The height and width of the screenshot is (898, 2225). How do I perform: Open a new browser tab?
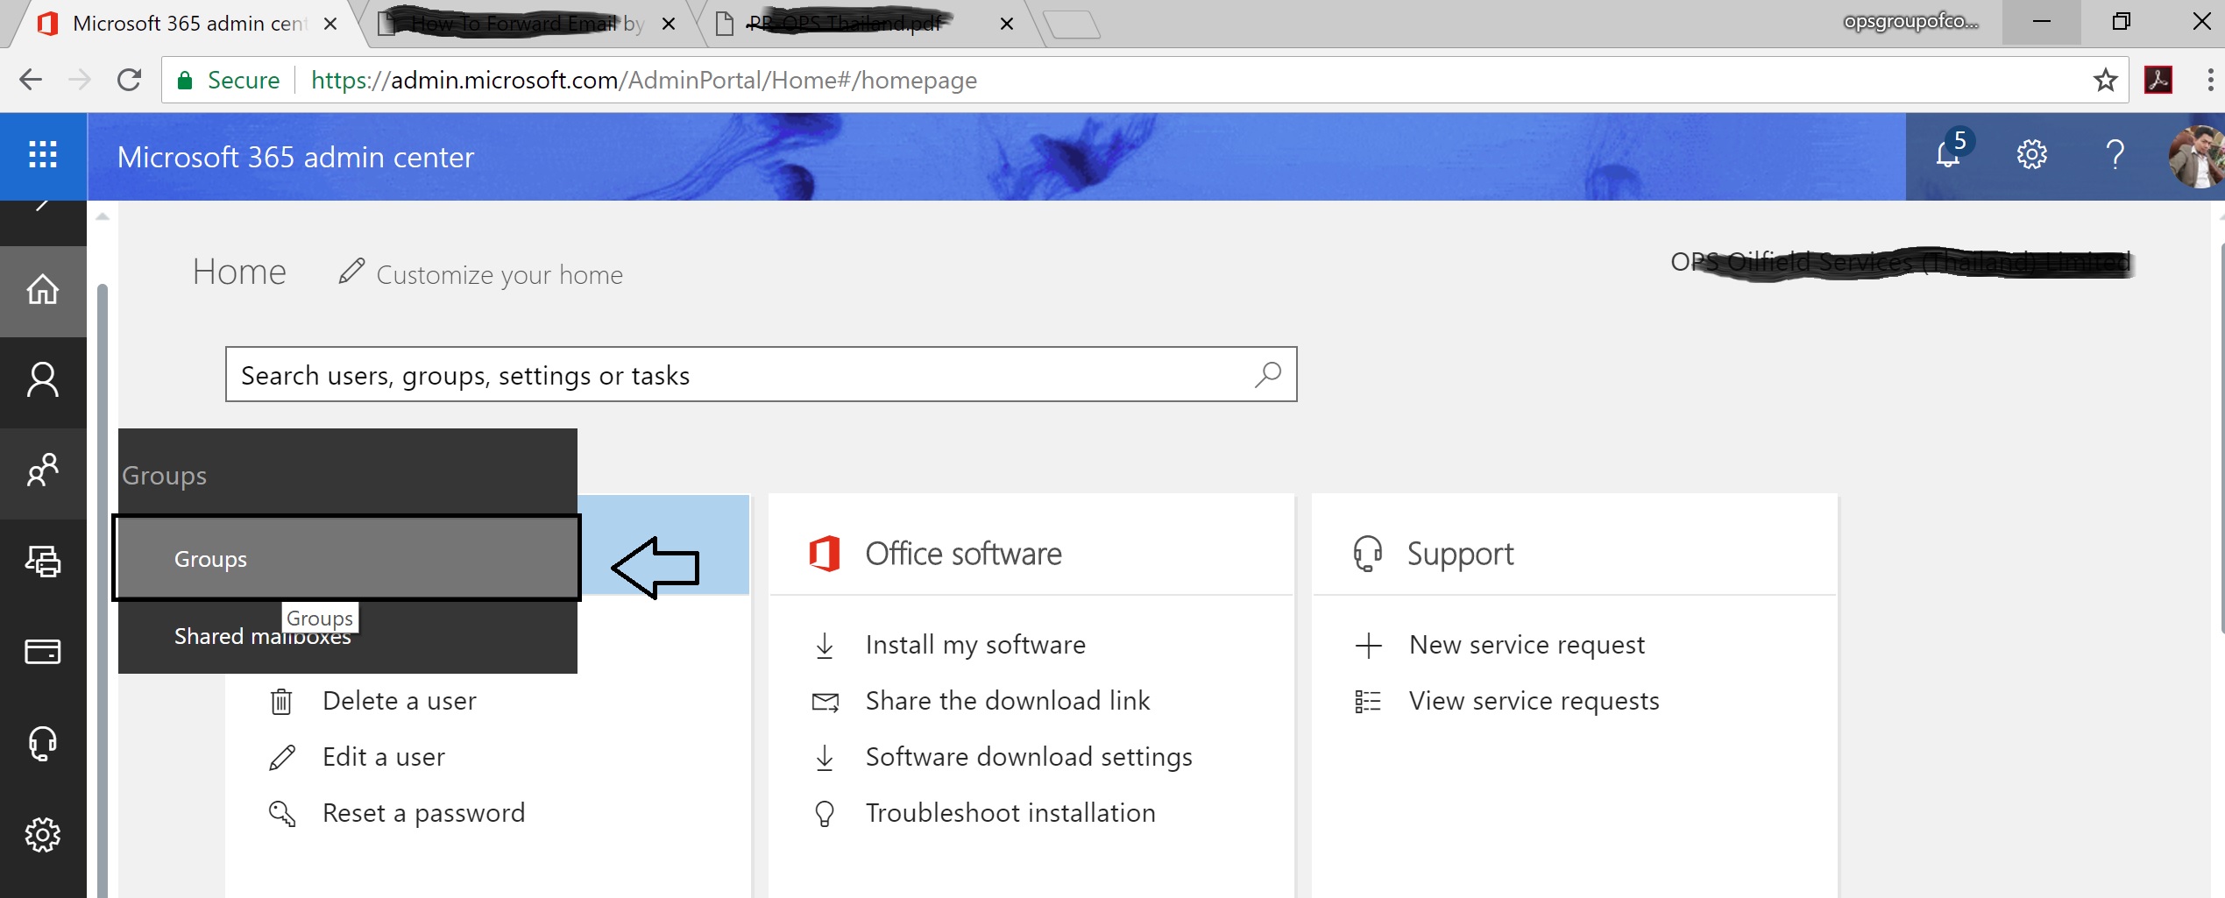(1072, 25)
